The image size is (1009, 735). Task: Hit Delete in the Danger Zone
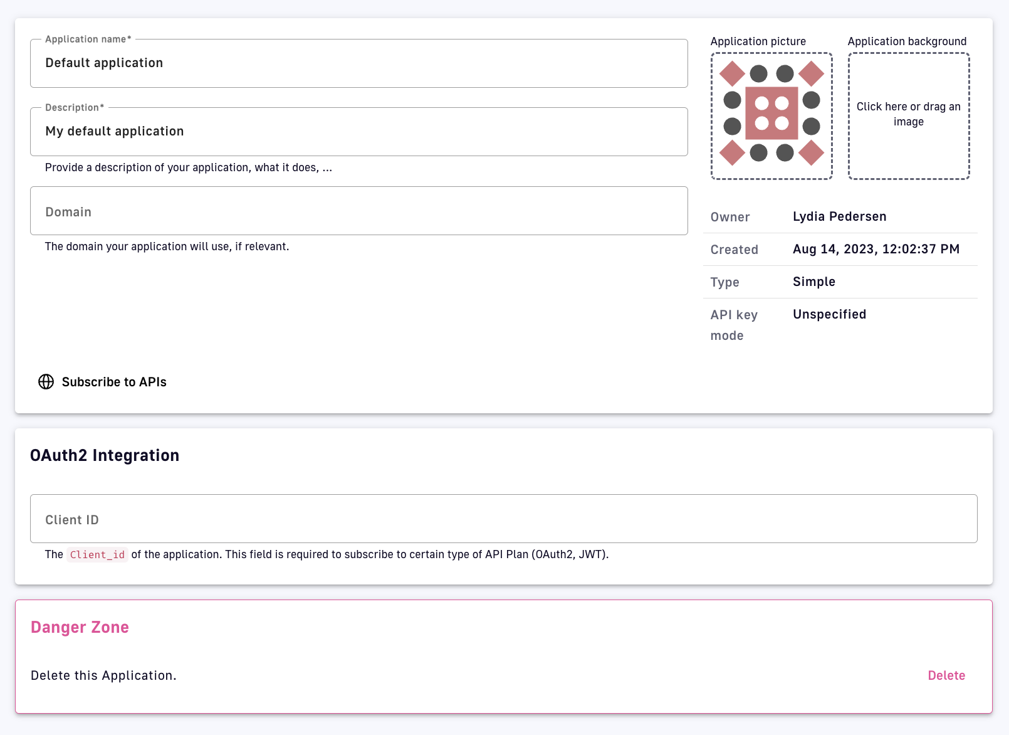946,675
